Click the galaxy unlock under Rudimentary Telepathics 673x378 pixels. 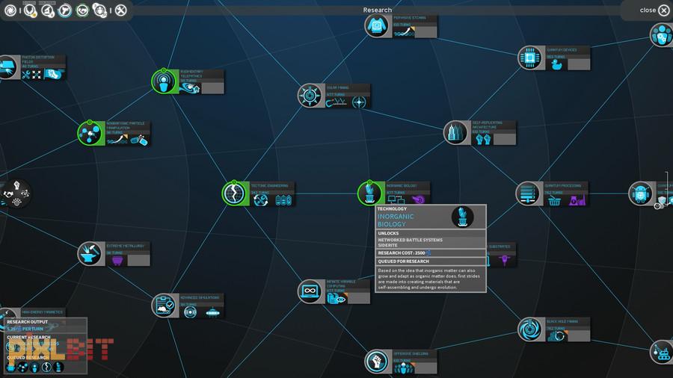click(190, 88)
